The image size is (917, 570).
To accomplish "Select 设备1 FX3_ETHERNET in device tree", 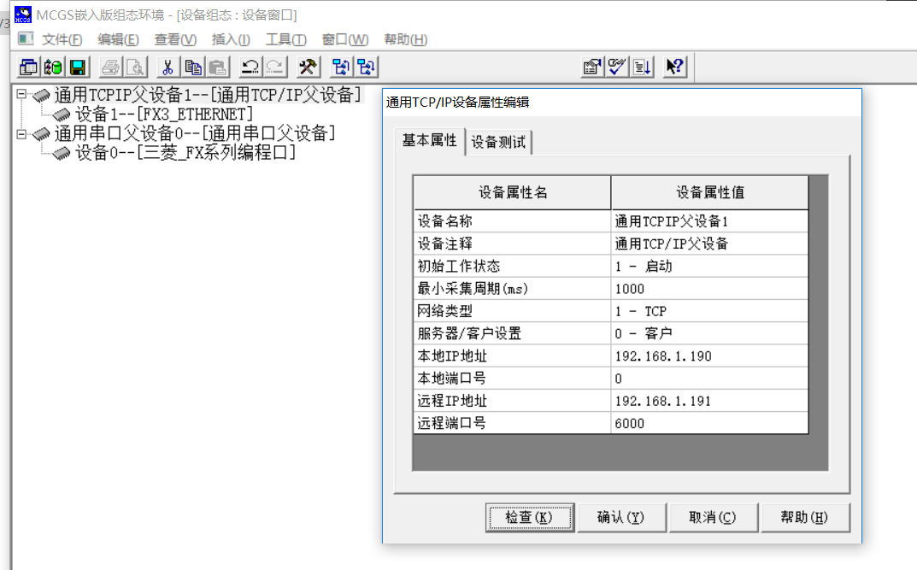I will pos(163,114).
